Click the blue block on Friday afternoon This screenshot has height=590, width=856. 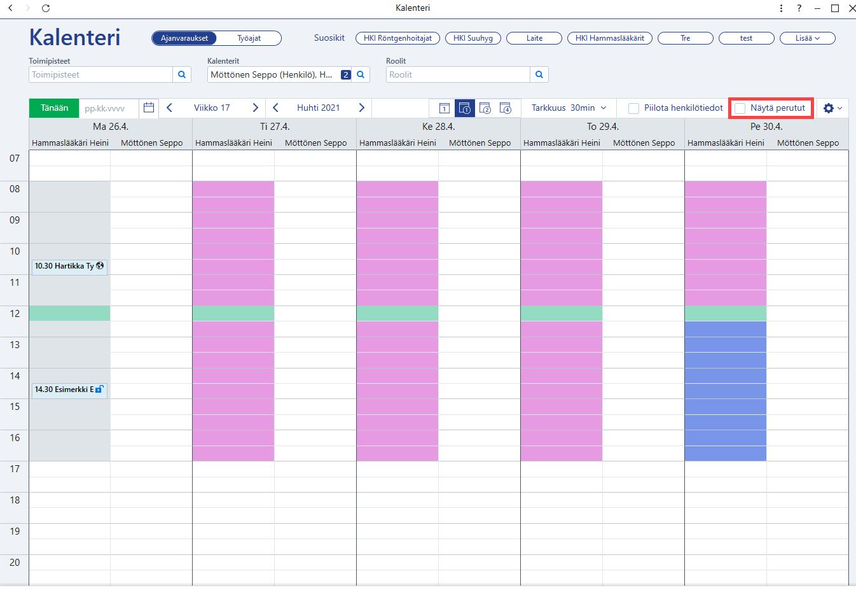726,391
